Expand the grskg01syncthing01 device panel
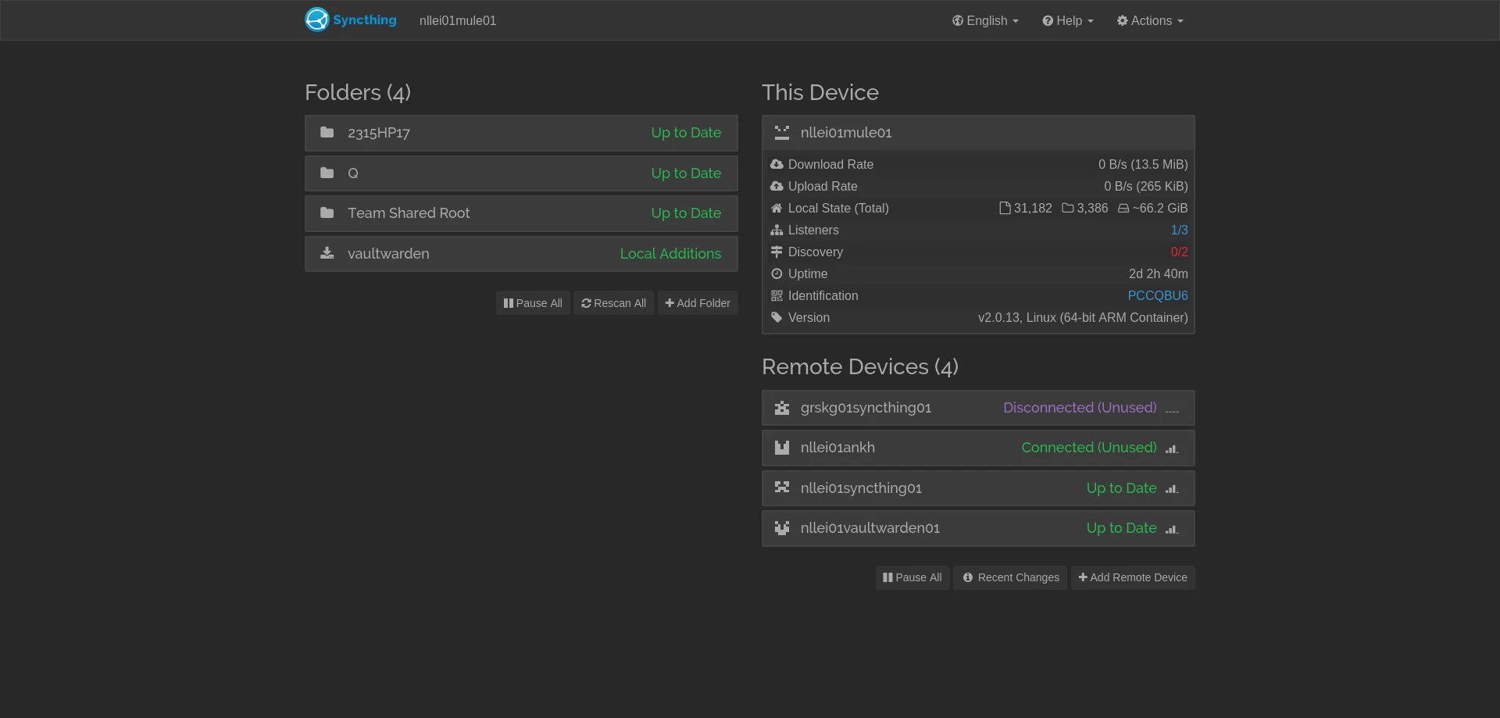 pyautogui.click(x=978, y=408)
